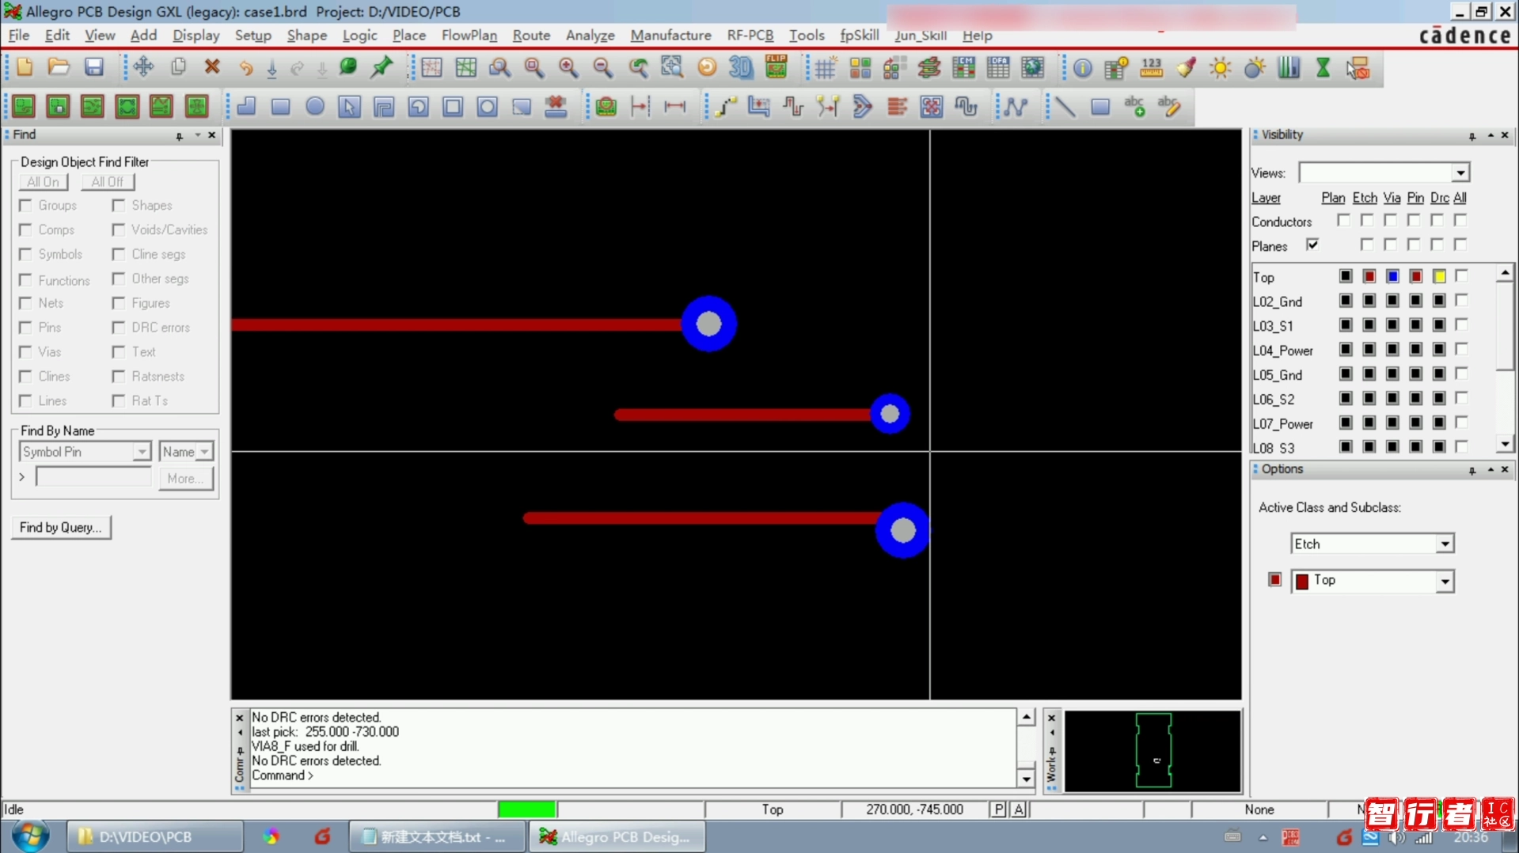
Task: Click the Edit Text abc pencil icon
Action: pos(1168,106)
